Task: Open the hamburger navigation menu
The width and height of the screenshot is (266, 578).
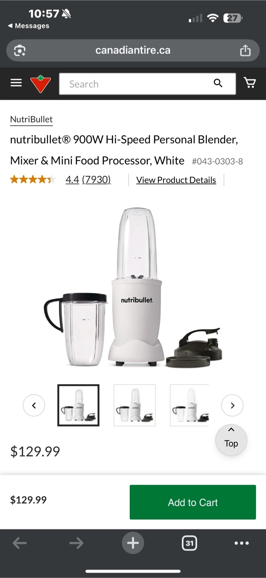Action: tap(16, 83)
